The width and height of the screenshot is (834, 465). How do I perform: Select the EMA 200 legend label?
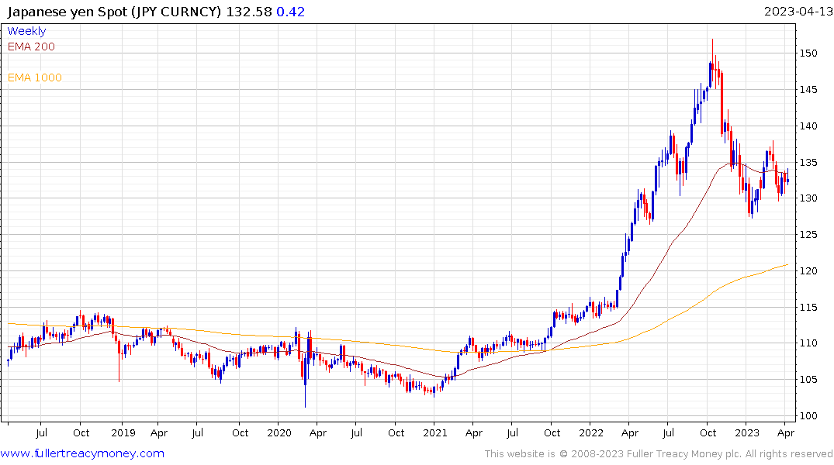(x=31, y=46)
